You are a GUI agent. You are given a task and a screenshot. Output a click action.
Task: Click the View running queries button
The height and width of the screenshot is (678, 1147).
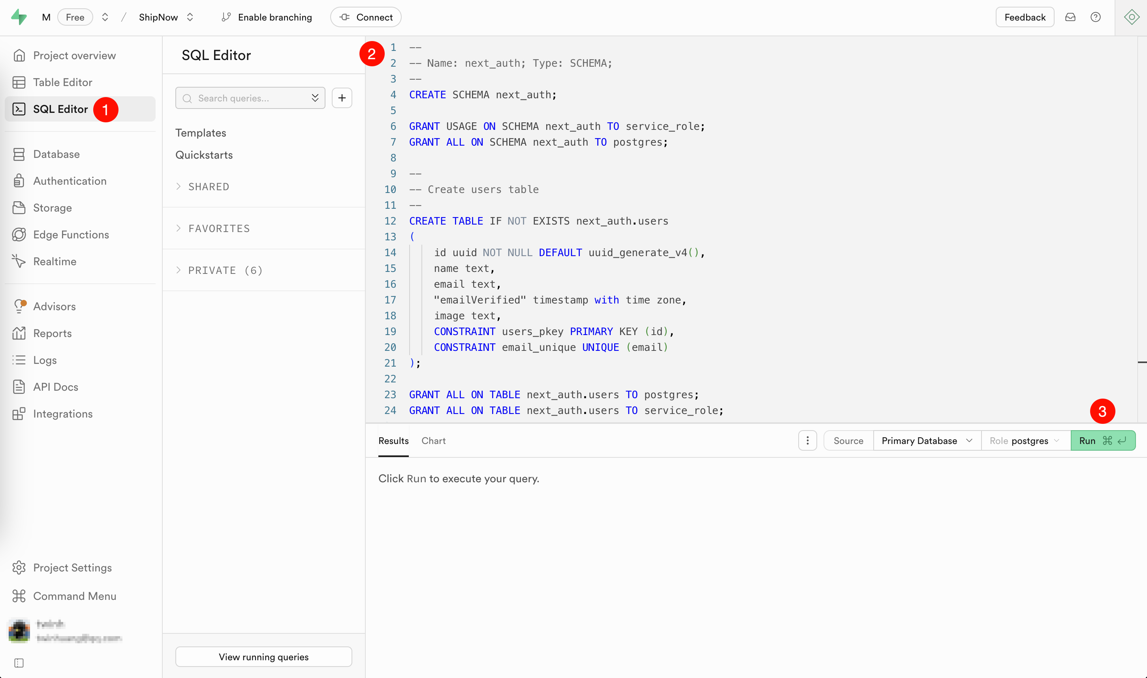coord(263,657)
